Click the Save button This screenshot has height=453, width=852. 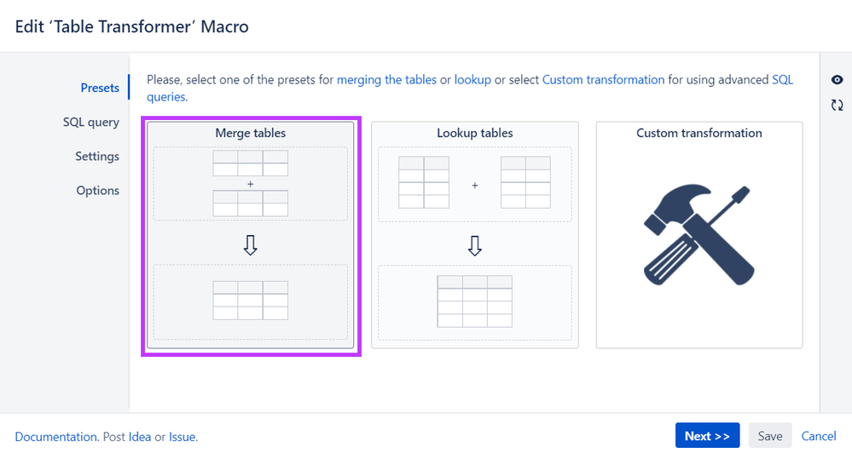[x=770, y=436]
